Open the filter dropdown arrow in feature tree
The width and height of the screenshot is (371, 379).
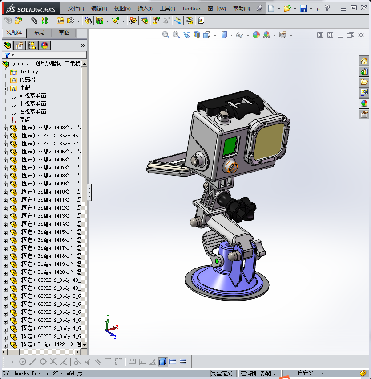point(12,55)
